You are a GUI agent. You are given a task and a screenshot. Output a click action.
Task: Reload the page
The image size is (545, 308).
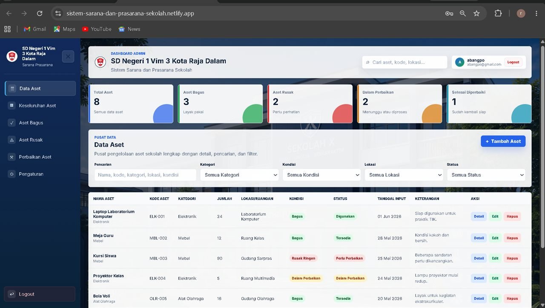[40, 13]
